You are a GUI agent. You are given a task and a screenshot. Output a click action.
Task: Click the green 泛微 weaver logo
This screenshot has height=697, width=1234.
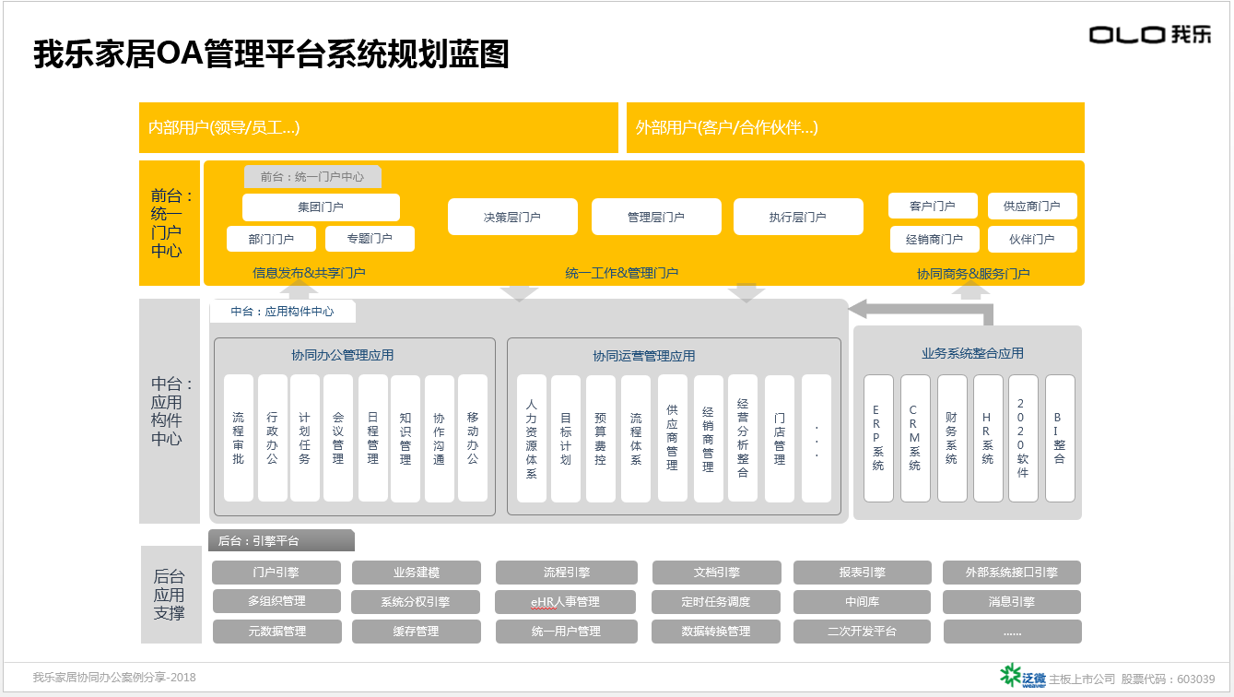pos(1024,677)
